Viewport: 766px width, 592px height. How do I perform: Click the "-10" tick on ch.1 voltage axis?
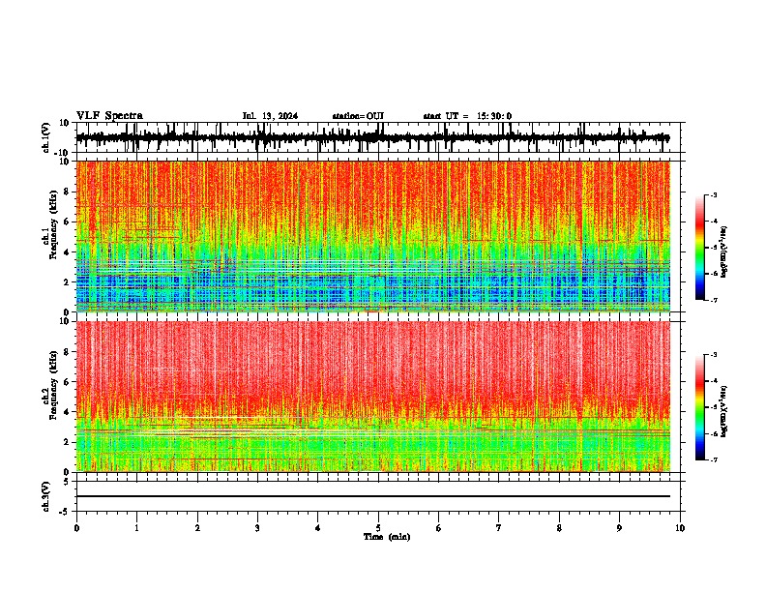63,153
